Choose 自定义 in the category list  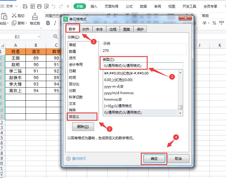82,116
